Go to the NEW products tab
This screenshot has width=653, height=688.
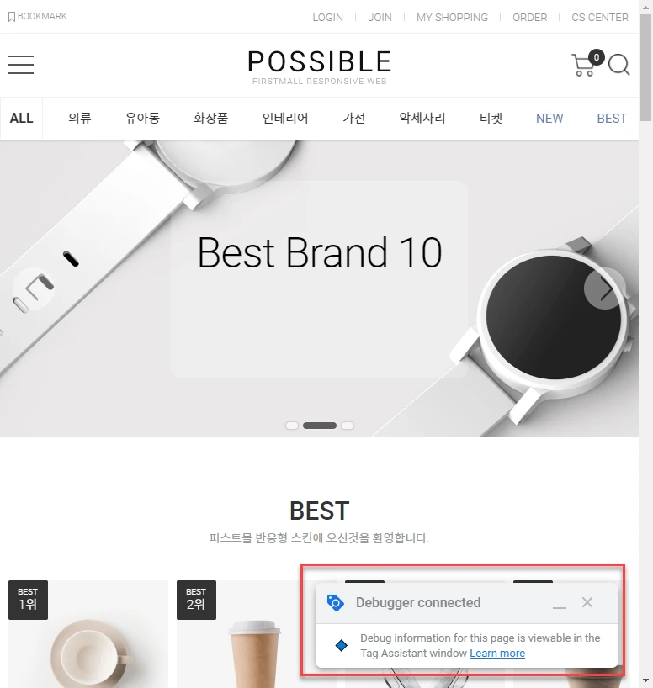point(549,118)
